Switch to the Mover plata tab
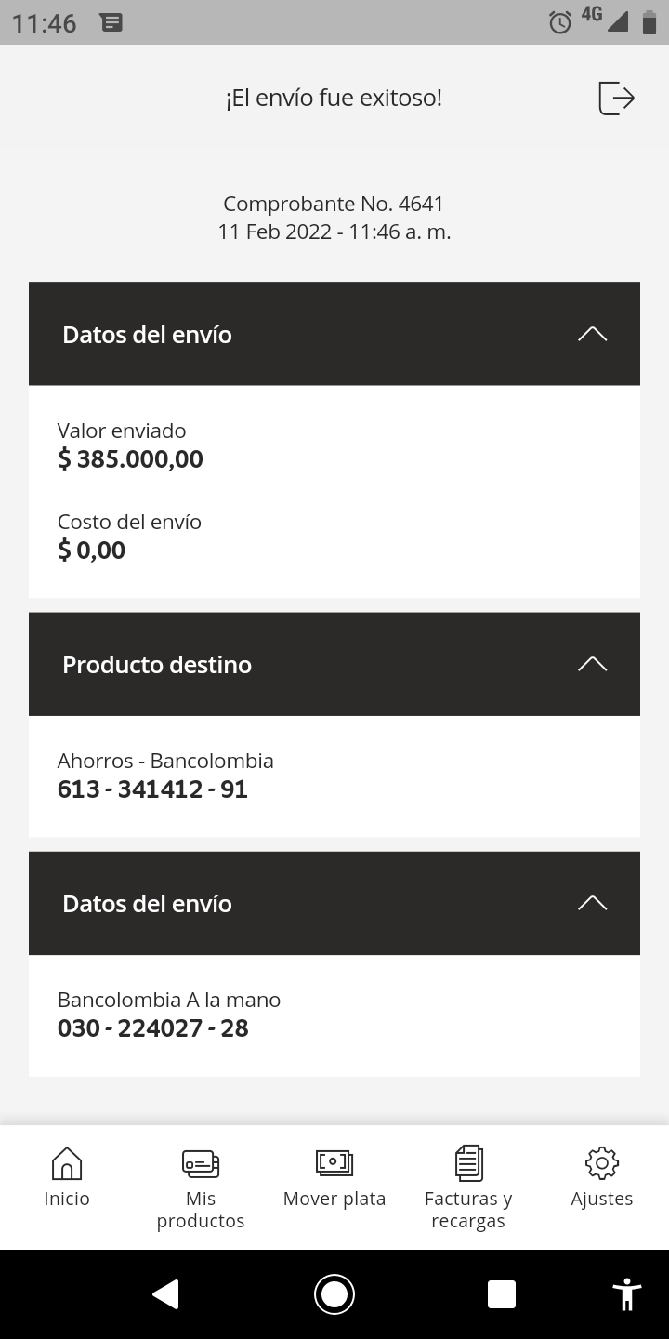 coord(334,1199)
